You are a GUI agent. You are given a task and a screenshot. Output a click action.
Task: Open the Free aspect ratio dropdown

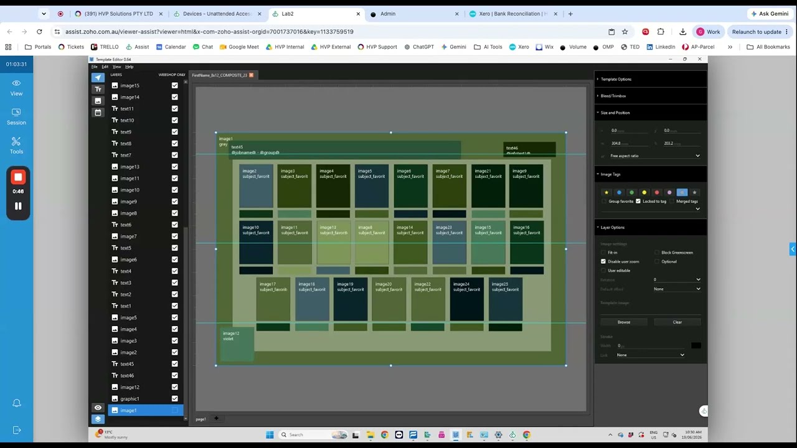pos(654,156)
